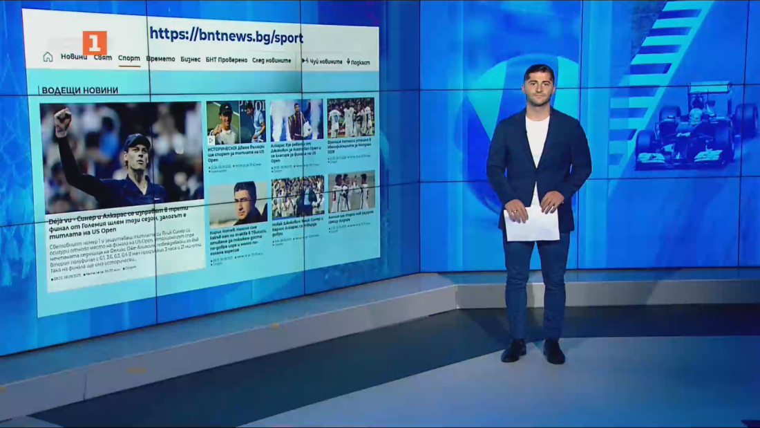Open the Англия players thumbnail

tap(352, 192)
